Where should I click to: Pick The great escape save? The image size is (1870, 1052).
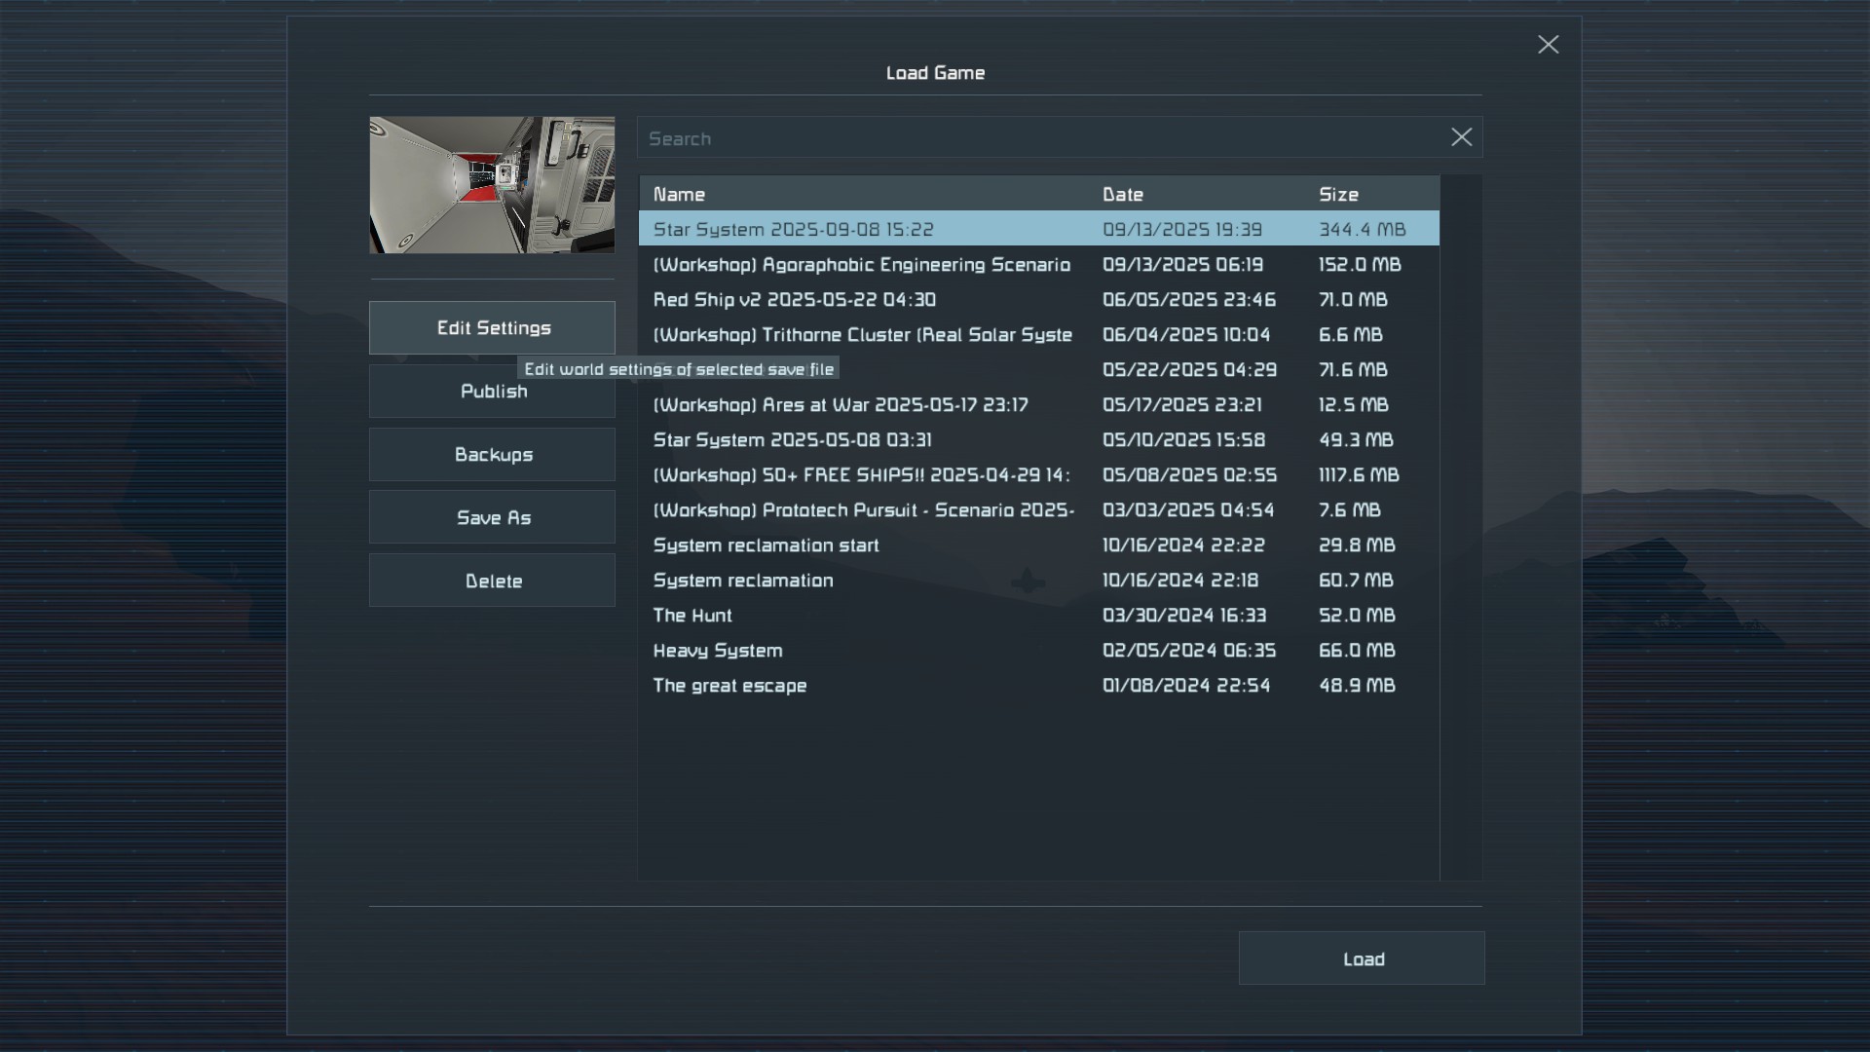coord(729,685)
